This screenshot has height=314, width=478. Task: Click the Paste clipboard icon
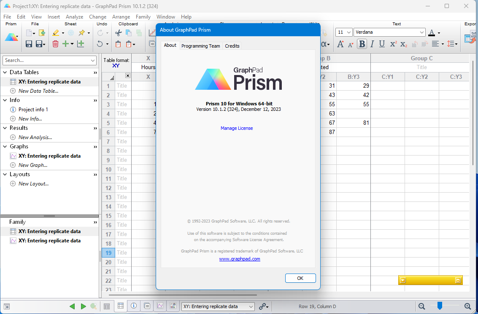(119, 44)
